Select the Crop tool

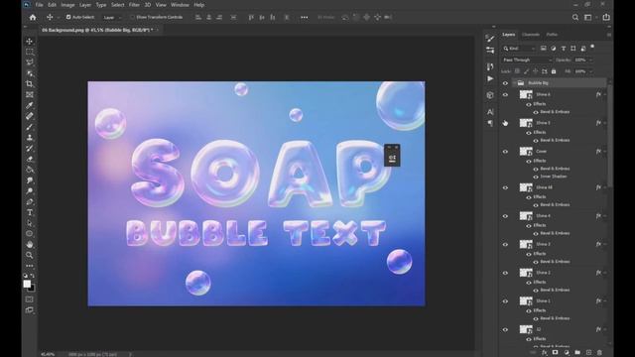[x=30, y=83]
